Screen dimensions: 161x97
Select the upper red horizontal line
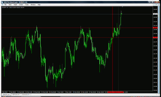(x=77, y=28)
